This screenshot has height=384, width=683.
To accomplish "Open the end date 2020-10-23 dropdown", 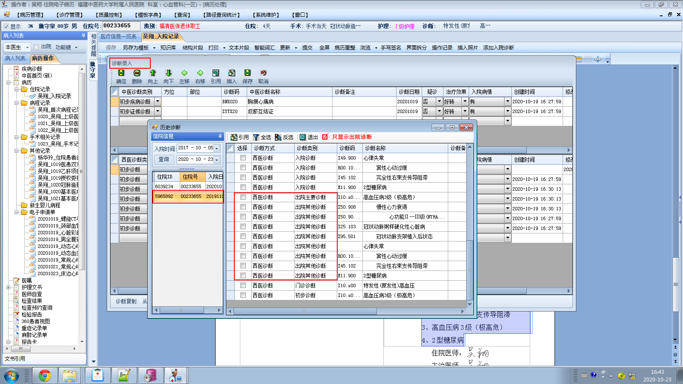I will 217,160.
